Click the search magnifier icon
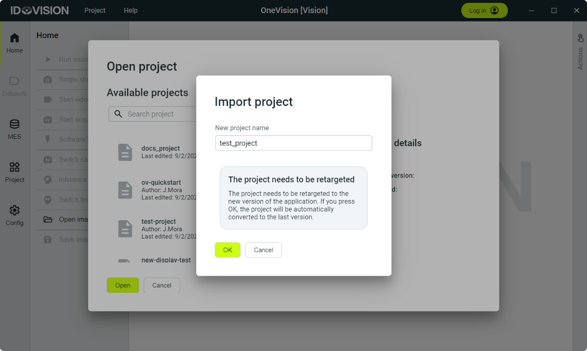The height and width of the screenshot is (351, 587). pos(118,114)
